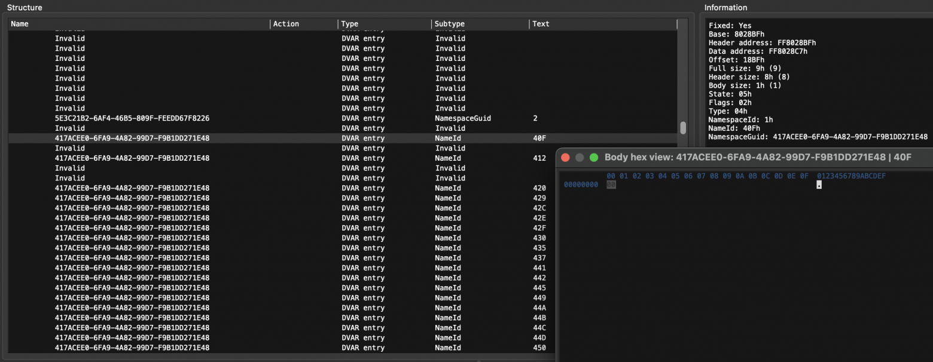
Task: Click the 'Body size: 1h (1)' line
Action: click(x=745, y=85)
